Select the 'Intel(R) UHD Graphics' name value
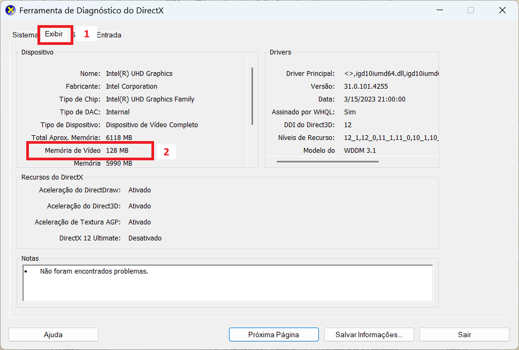 pos(139,73)
